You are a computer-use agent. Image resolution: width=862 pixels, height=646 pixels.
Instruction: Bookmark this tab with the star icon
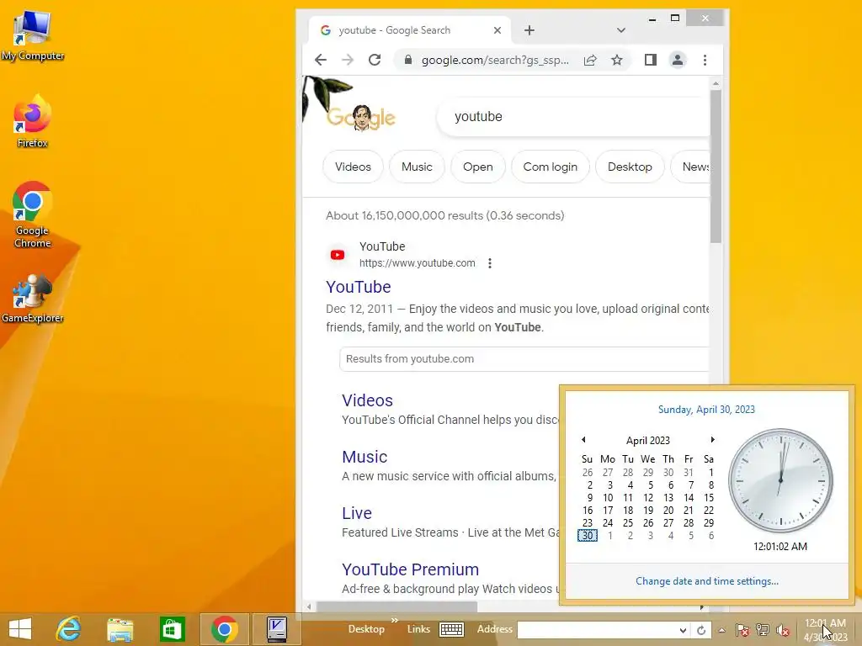point(617,60)
